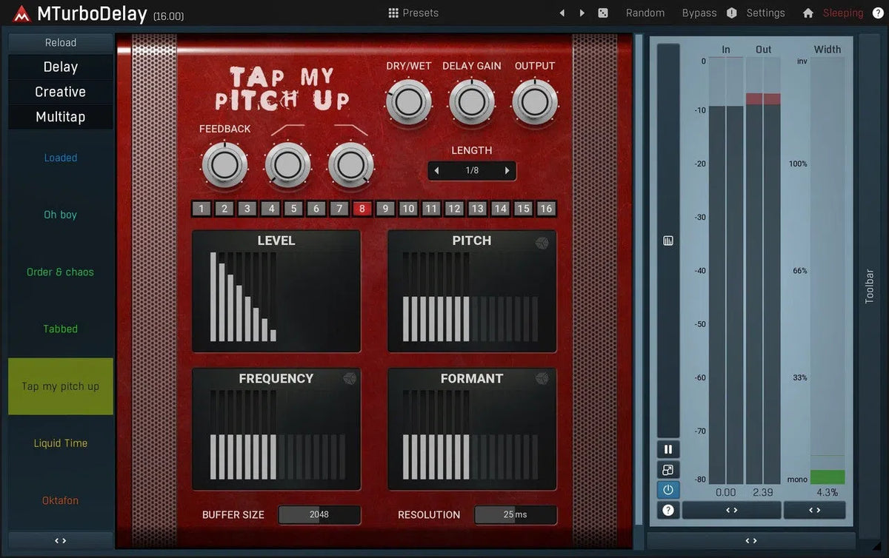
Task: Switch to the Creative tab
Action: (x=60, y=91)
